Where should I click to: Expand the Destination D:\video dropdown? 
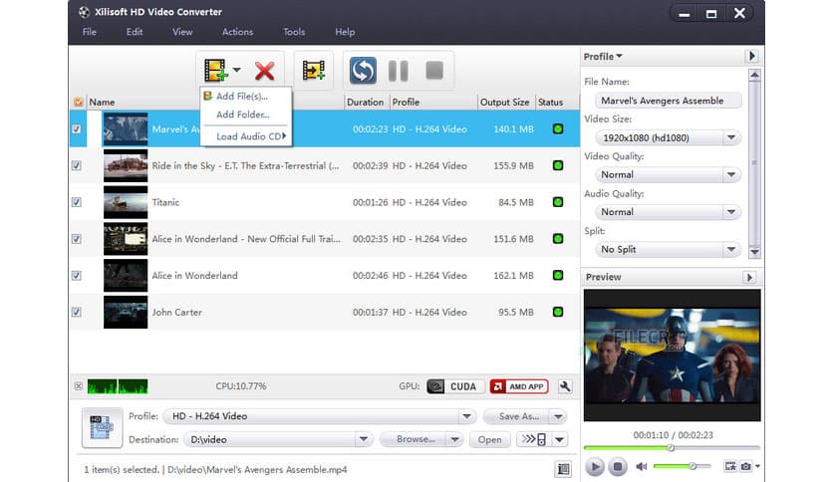(x=364, y=439)
